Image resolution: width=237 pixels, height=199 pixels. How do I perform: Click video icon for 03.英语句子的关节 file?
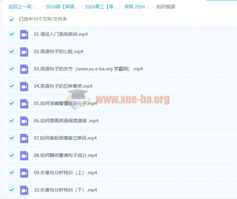coord(24,69)
